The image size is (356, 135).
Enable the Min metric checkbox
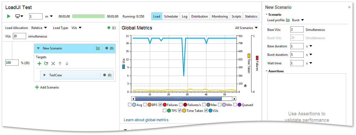(x=220, y=105)
